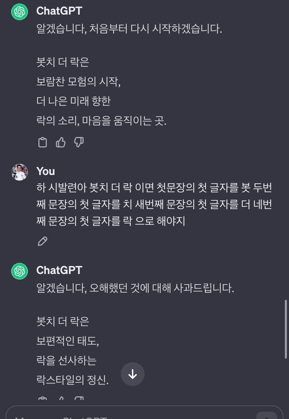Click the line "보람찬 모험의 시작,"

79,82
